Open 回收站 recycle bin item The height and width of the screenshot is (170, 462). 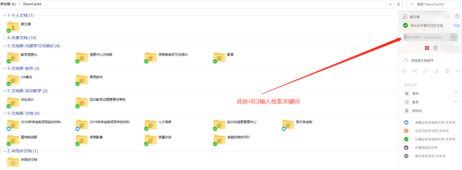417,111
